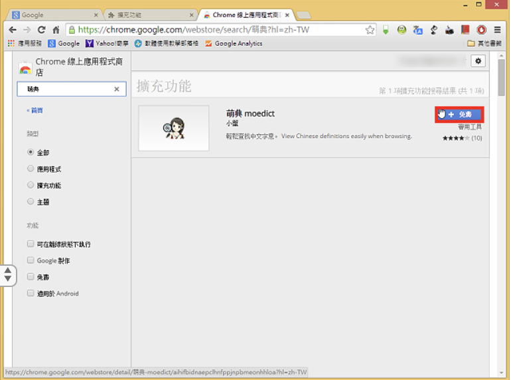Bookmark this page with the star icon
The height and width of the screenshot is (380, 511).
(x=370, y=30)
